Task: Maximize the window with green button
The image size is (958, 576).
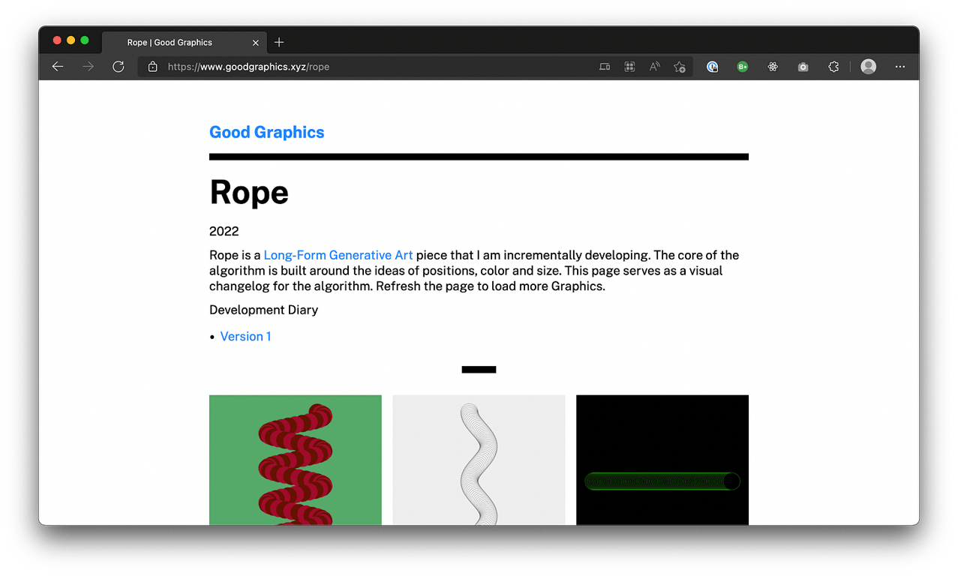Action: click(x=85, y=40)
